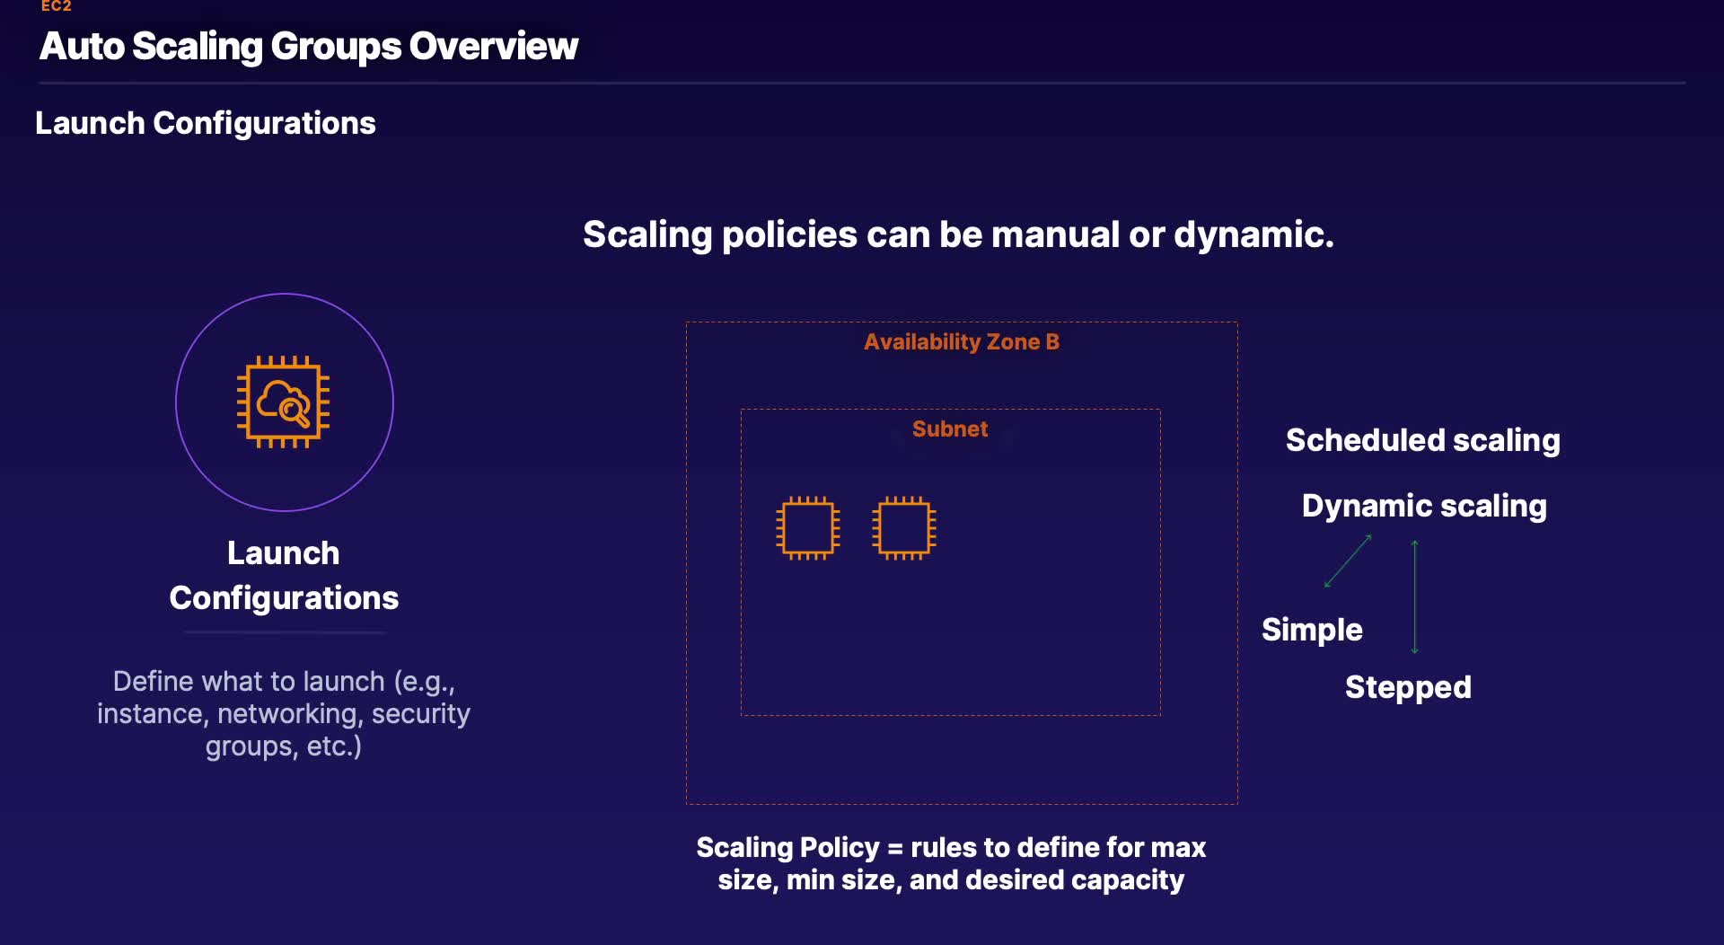Select the Simple scaling option text
The image size is (1724, 945).
point(1312,630)
